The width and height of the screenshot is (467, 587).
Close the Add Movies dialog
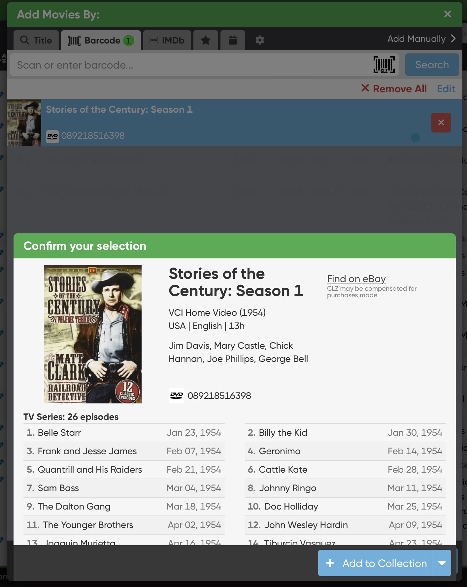[448, 14]
